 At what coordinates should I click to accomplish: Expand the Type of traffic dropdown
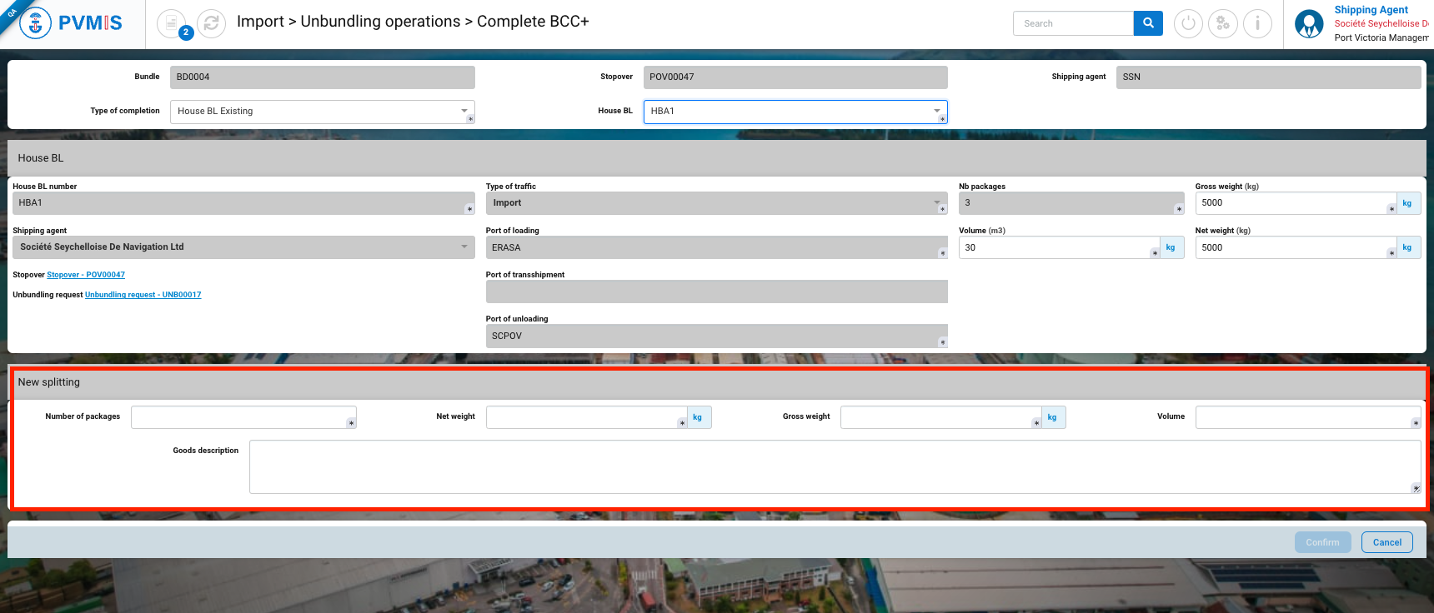(x=715, y=203)
